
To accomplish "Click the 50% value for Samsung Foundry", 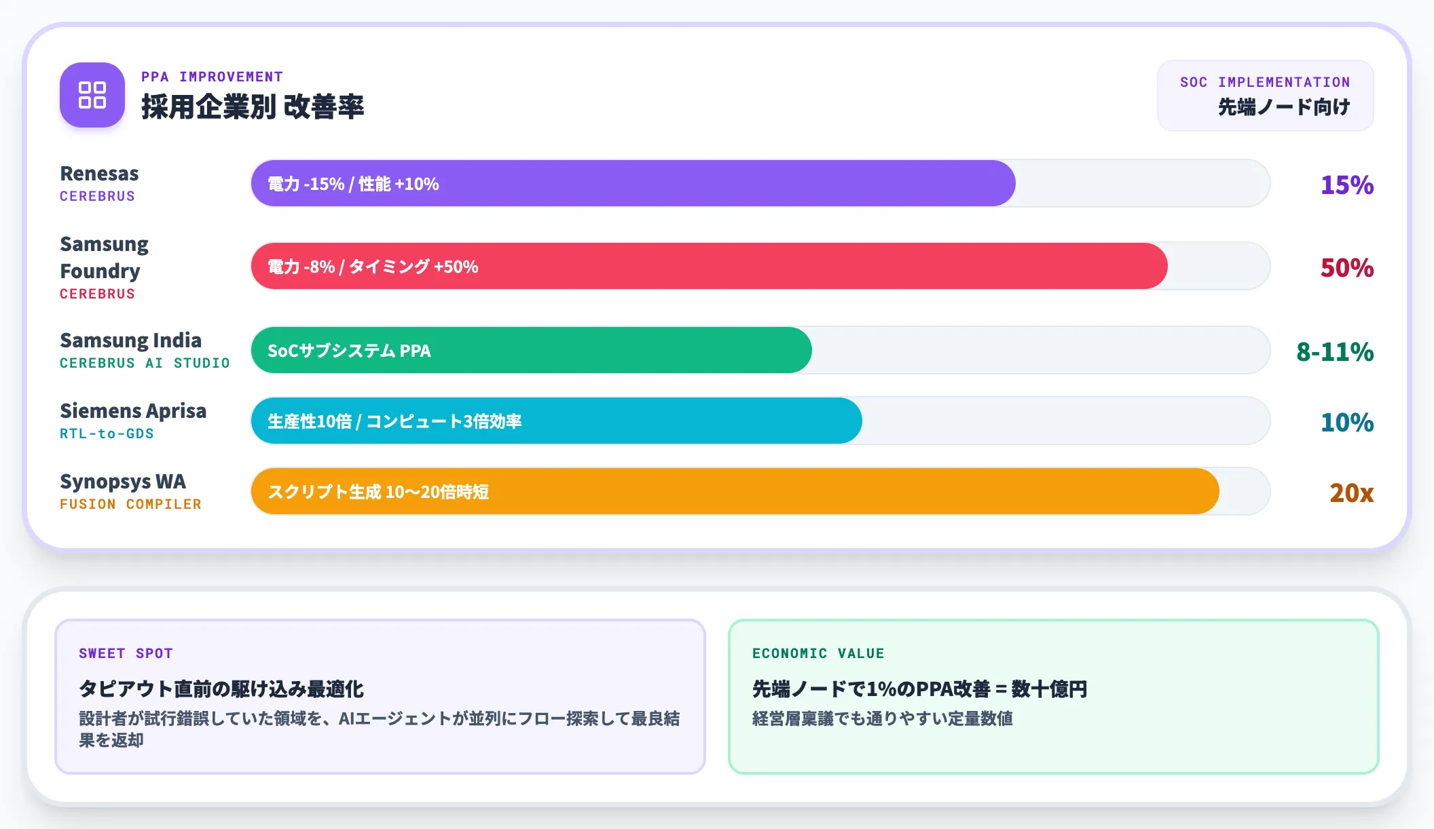I will tap(1347, 267).
